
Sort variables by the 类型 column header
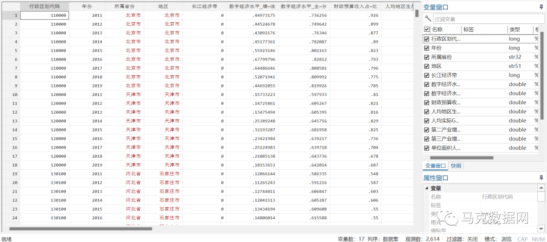coord(520,30)
